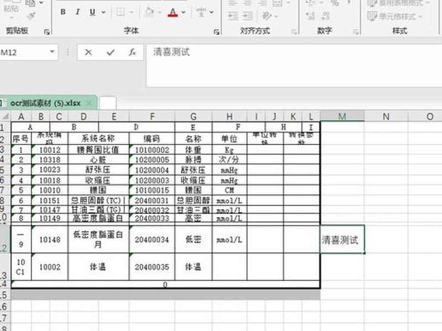Toggle bold formatting
Image resolution: width=442 pixels, height=331 pixels.
tap(63, 12)
